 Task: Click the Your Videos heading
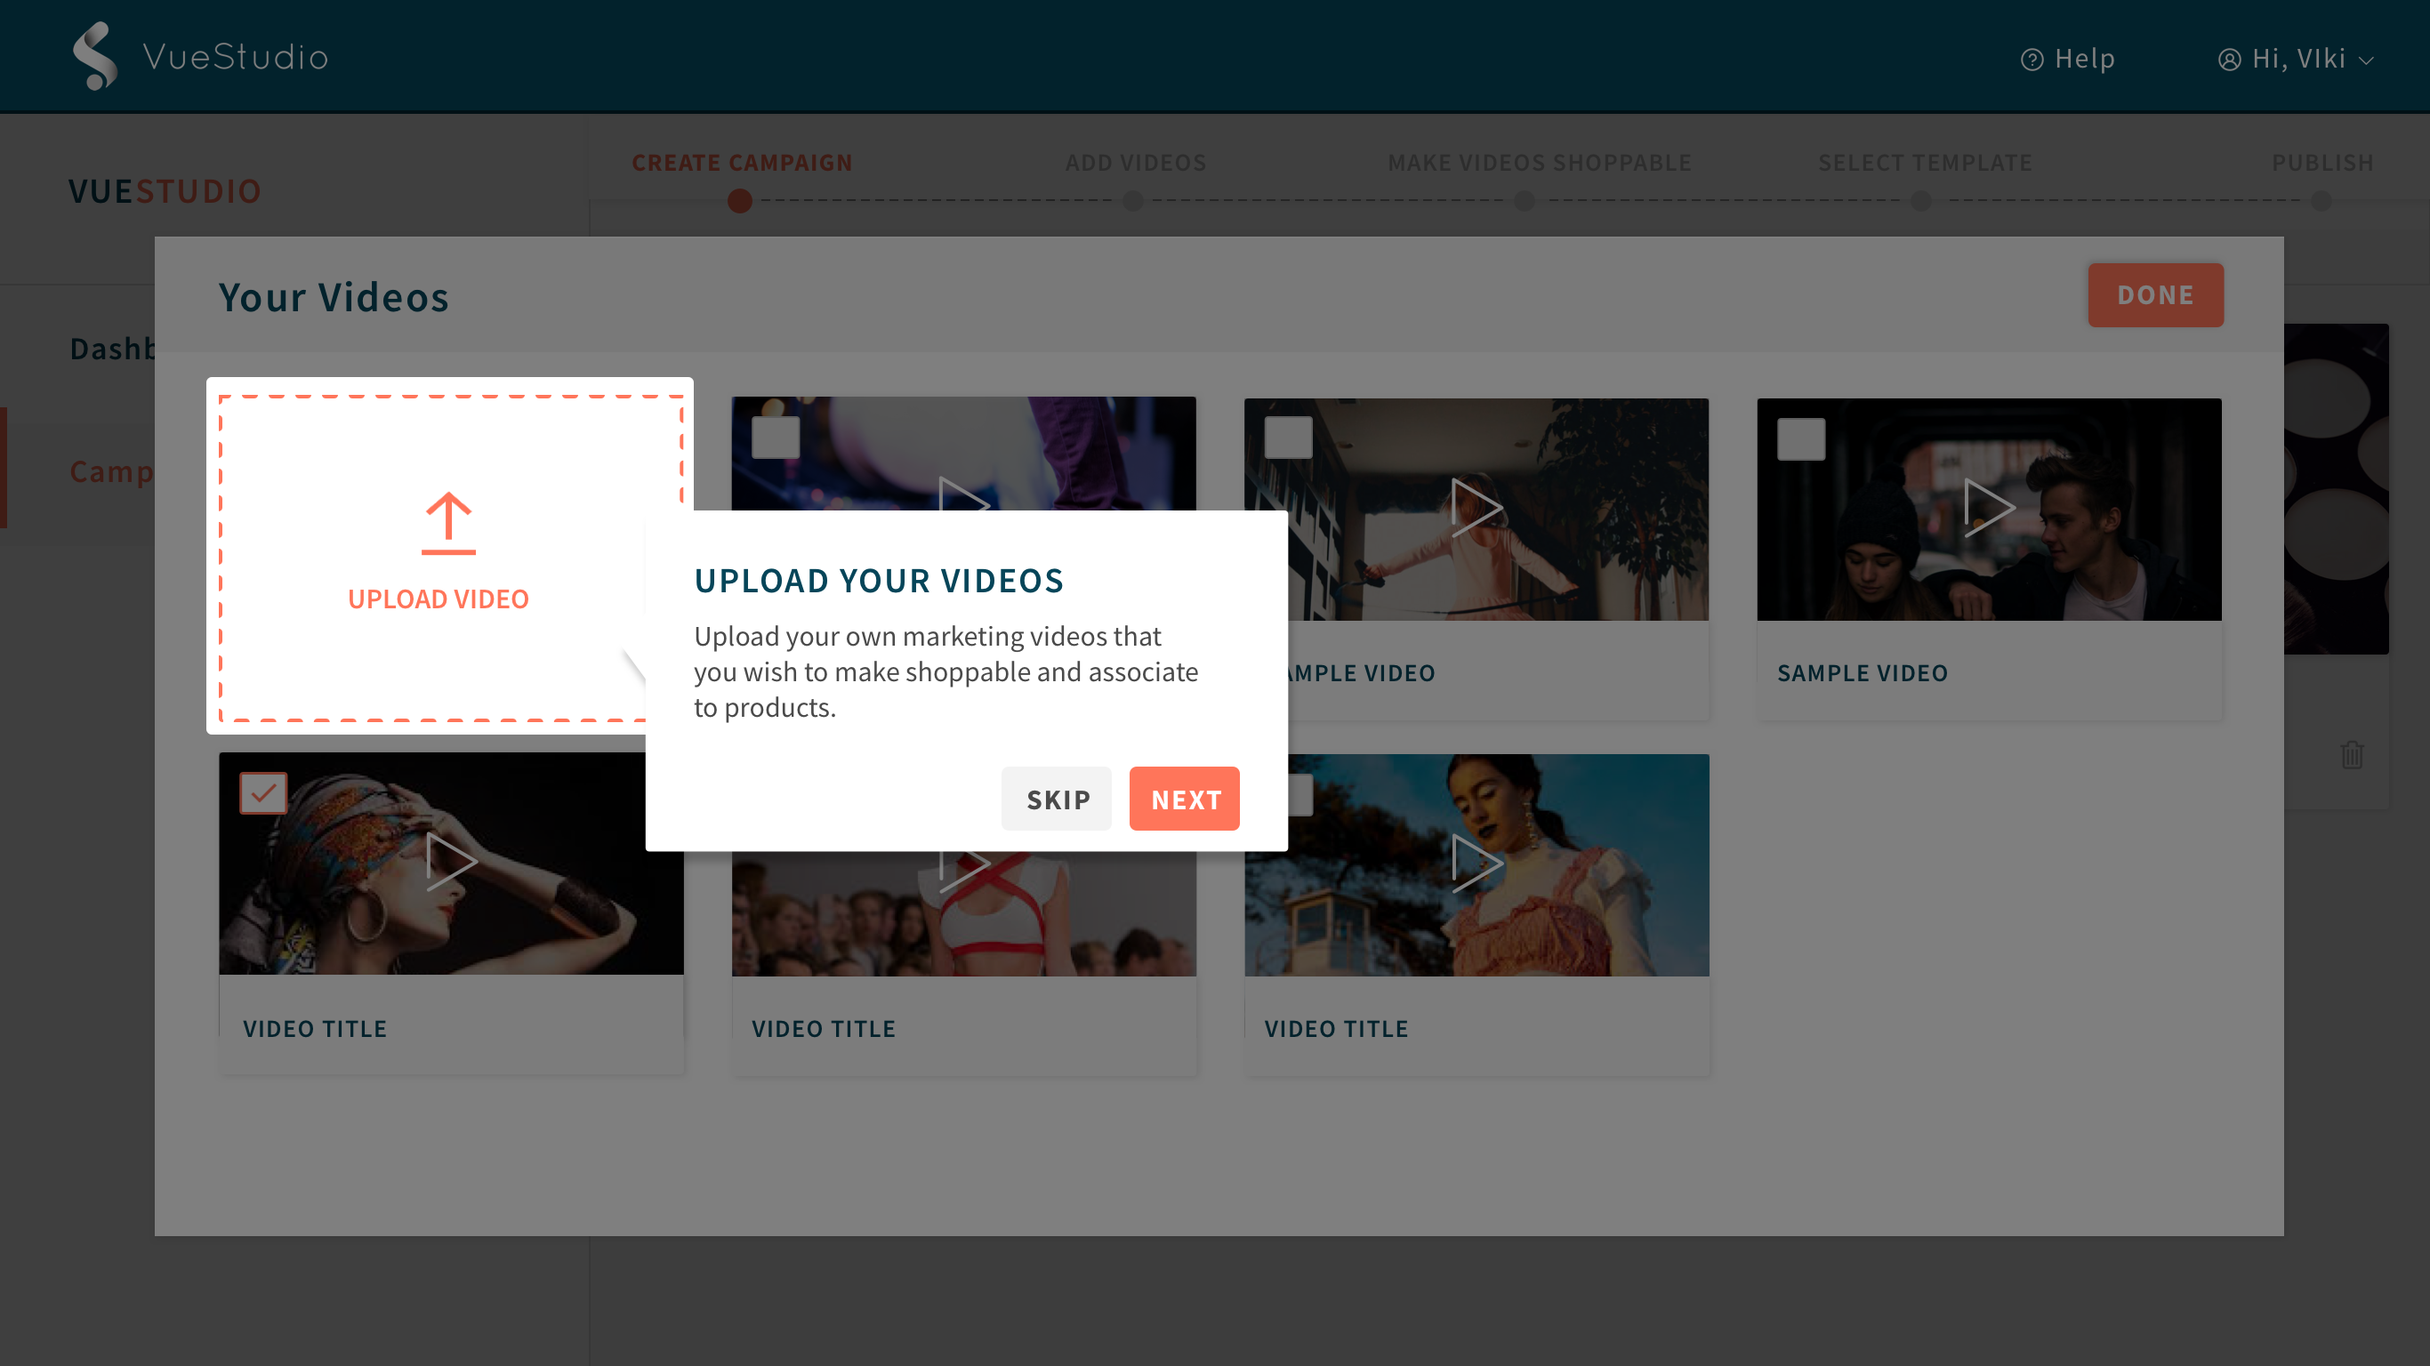click(334, 297)
